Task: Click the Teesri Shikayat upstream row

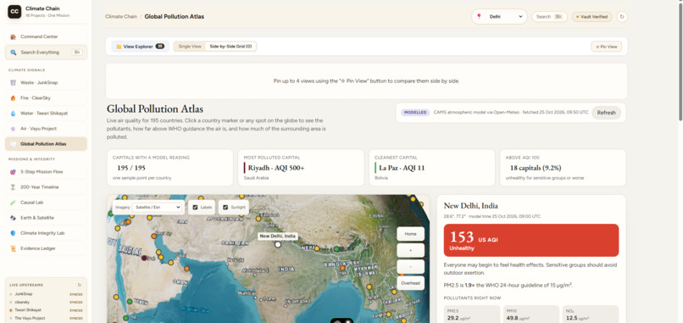Action: tap(46, 310)
